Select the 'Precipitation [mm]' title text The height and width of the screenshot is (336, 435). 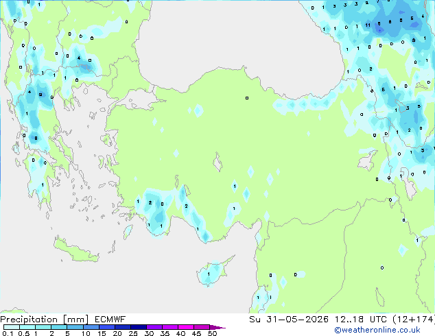[x=45, y=320]
